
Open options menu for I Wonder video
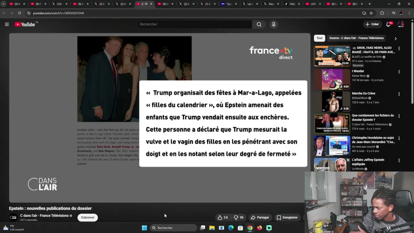399,72
